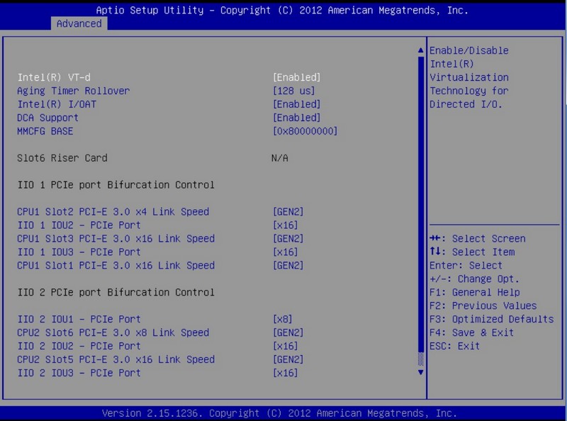This screenshot has width=567, height=421.
Task: Click the vertical scrollbar track
Action: point(420,213)
